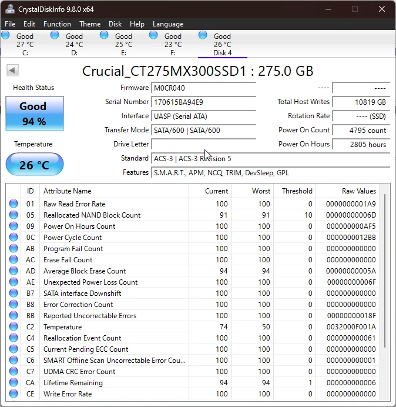
Task: Click the status orb of Program Fail Count
Action: (x=14, y=248)
